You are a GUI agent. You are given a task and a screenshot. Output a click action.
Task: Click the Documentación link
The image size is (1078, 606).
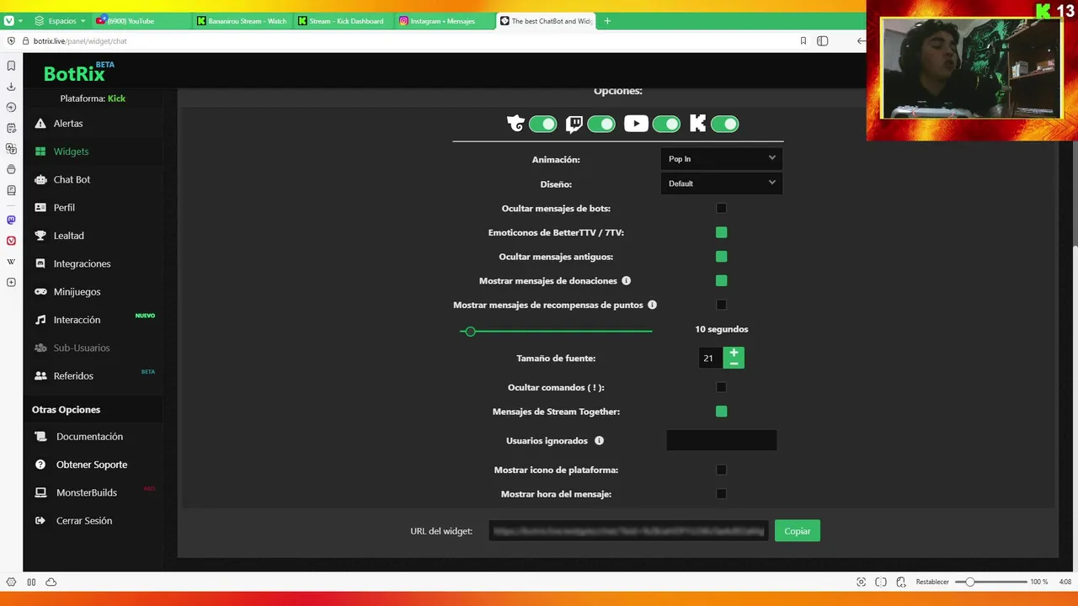(x=89, y=436)
